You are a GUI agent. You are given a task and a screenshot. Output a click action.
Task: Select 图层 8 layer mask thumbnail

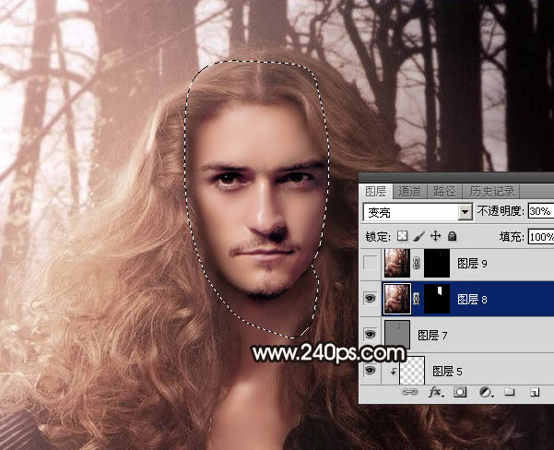pyautogui.click(x=437, y=299)
